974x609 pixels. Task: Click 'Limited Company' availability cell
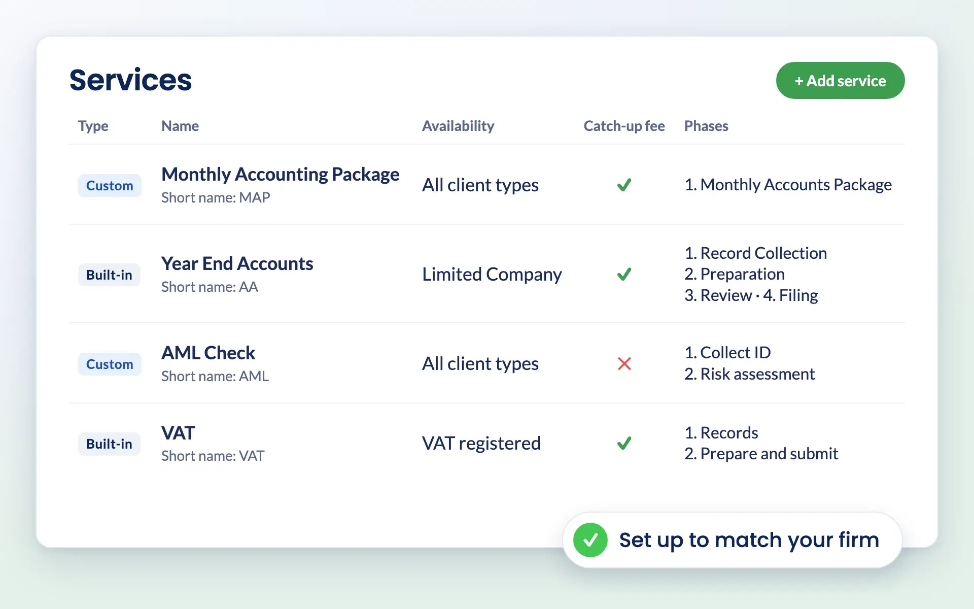click(492, 274)
